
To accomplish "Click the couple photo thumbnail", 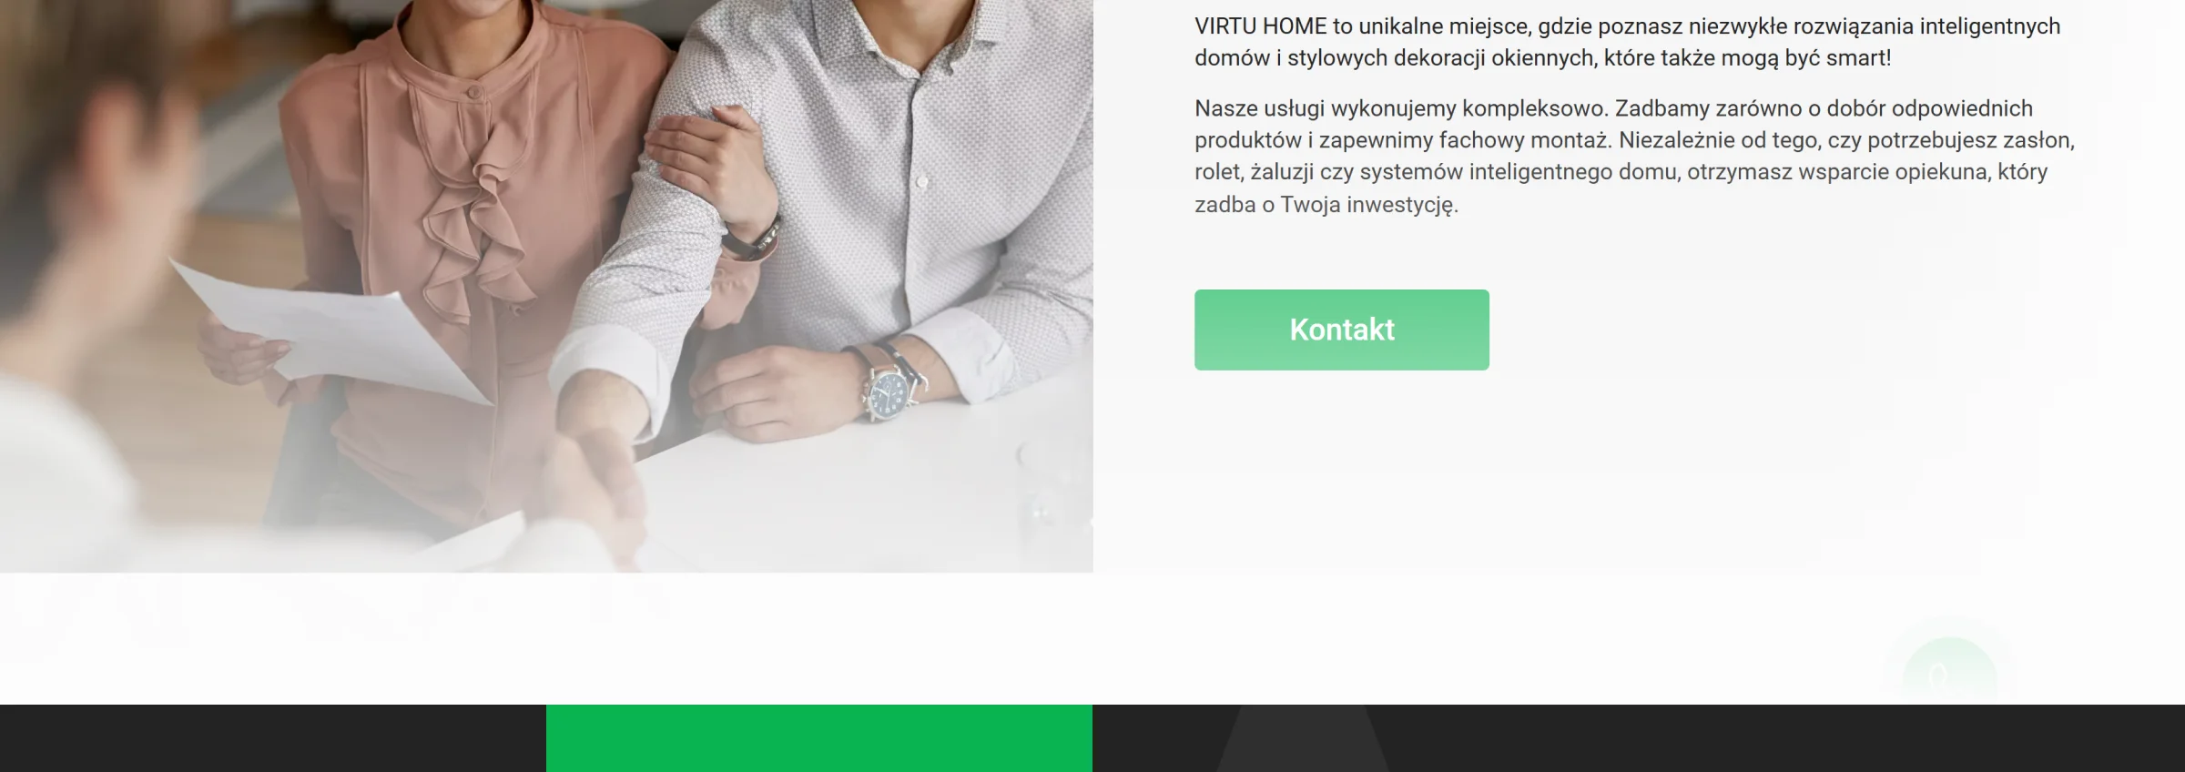I will pyautogui.click(x=546, y=286).
